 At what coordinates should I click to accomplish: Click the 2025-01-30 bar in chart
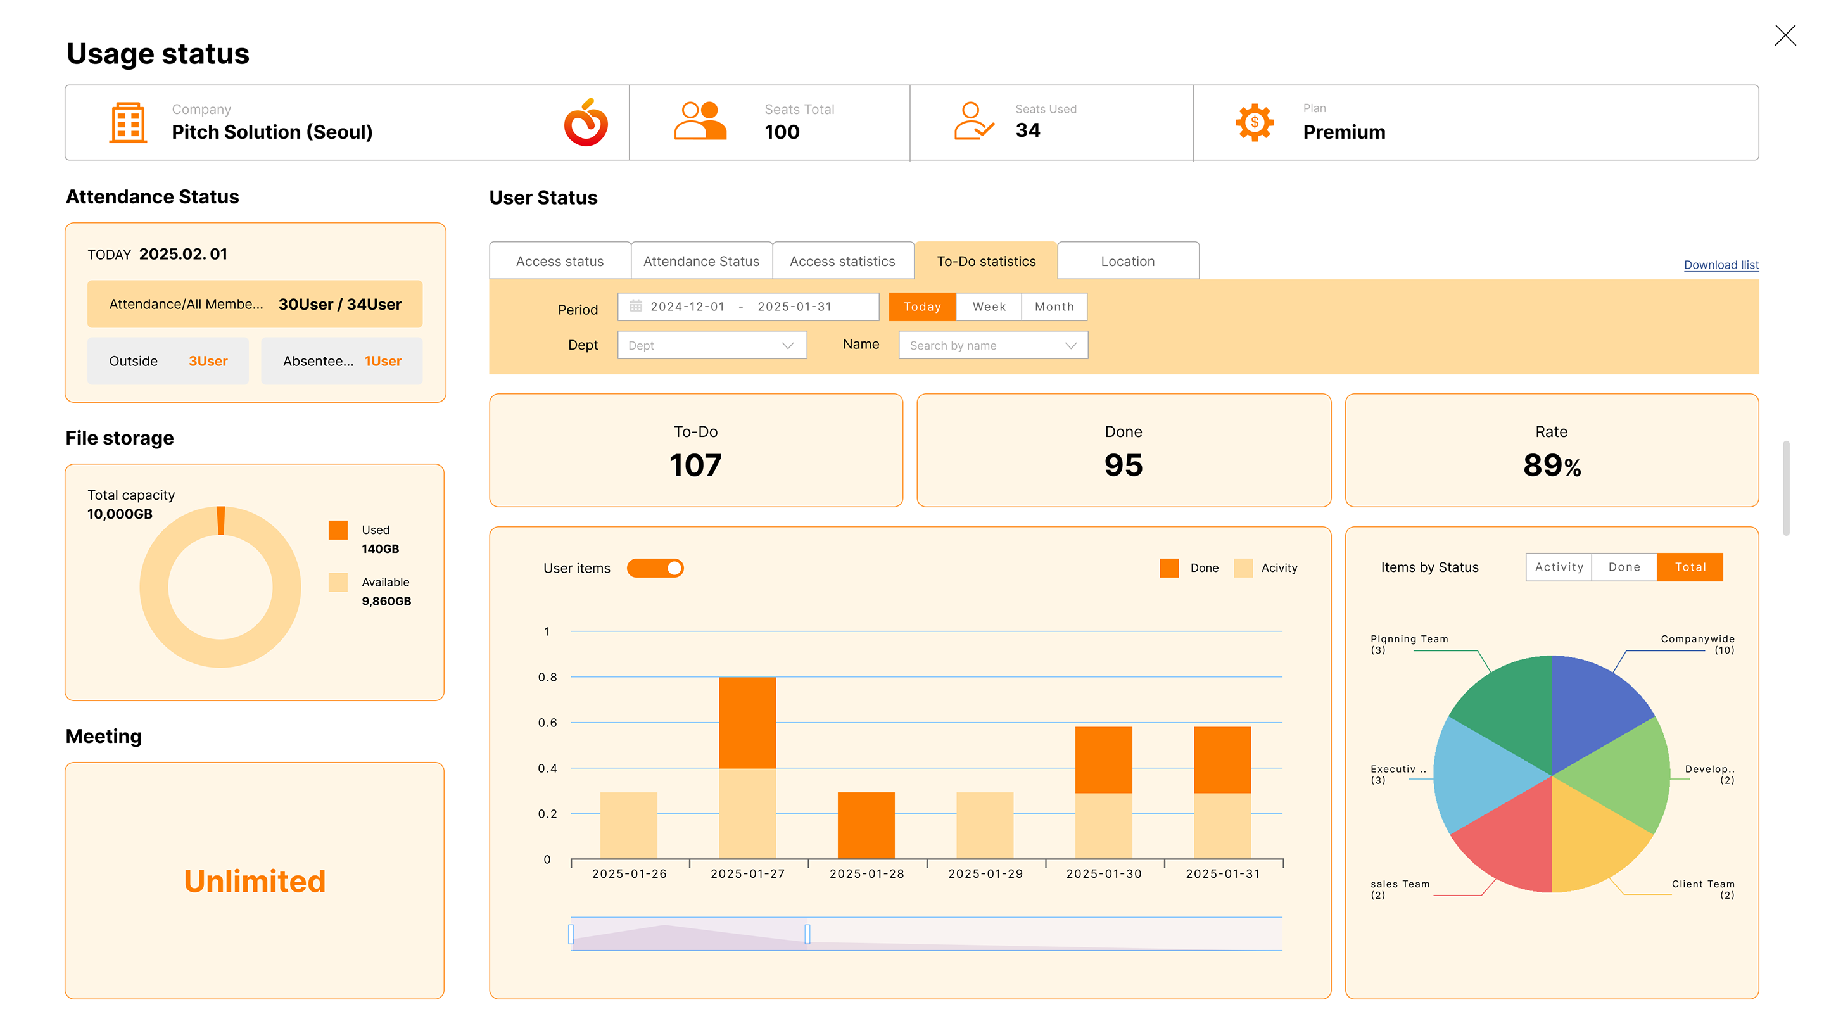pyautogui.click(x=1103, y=792)
